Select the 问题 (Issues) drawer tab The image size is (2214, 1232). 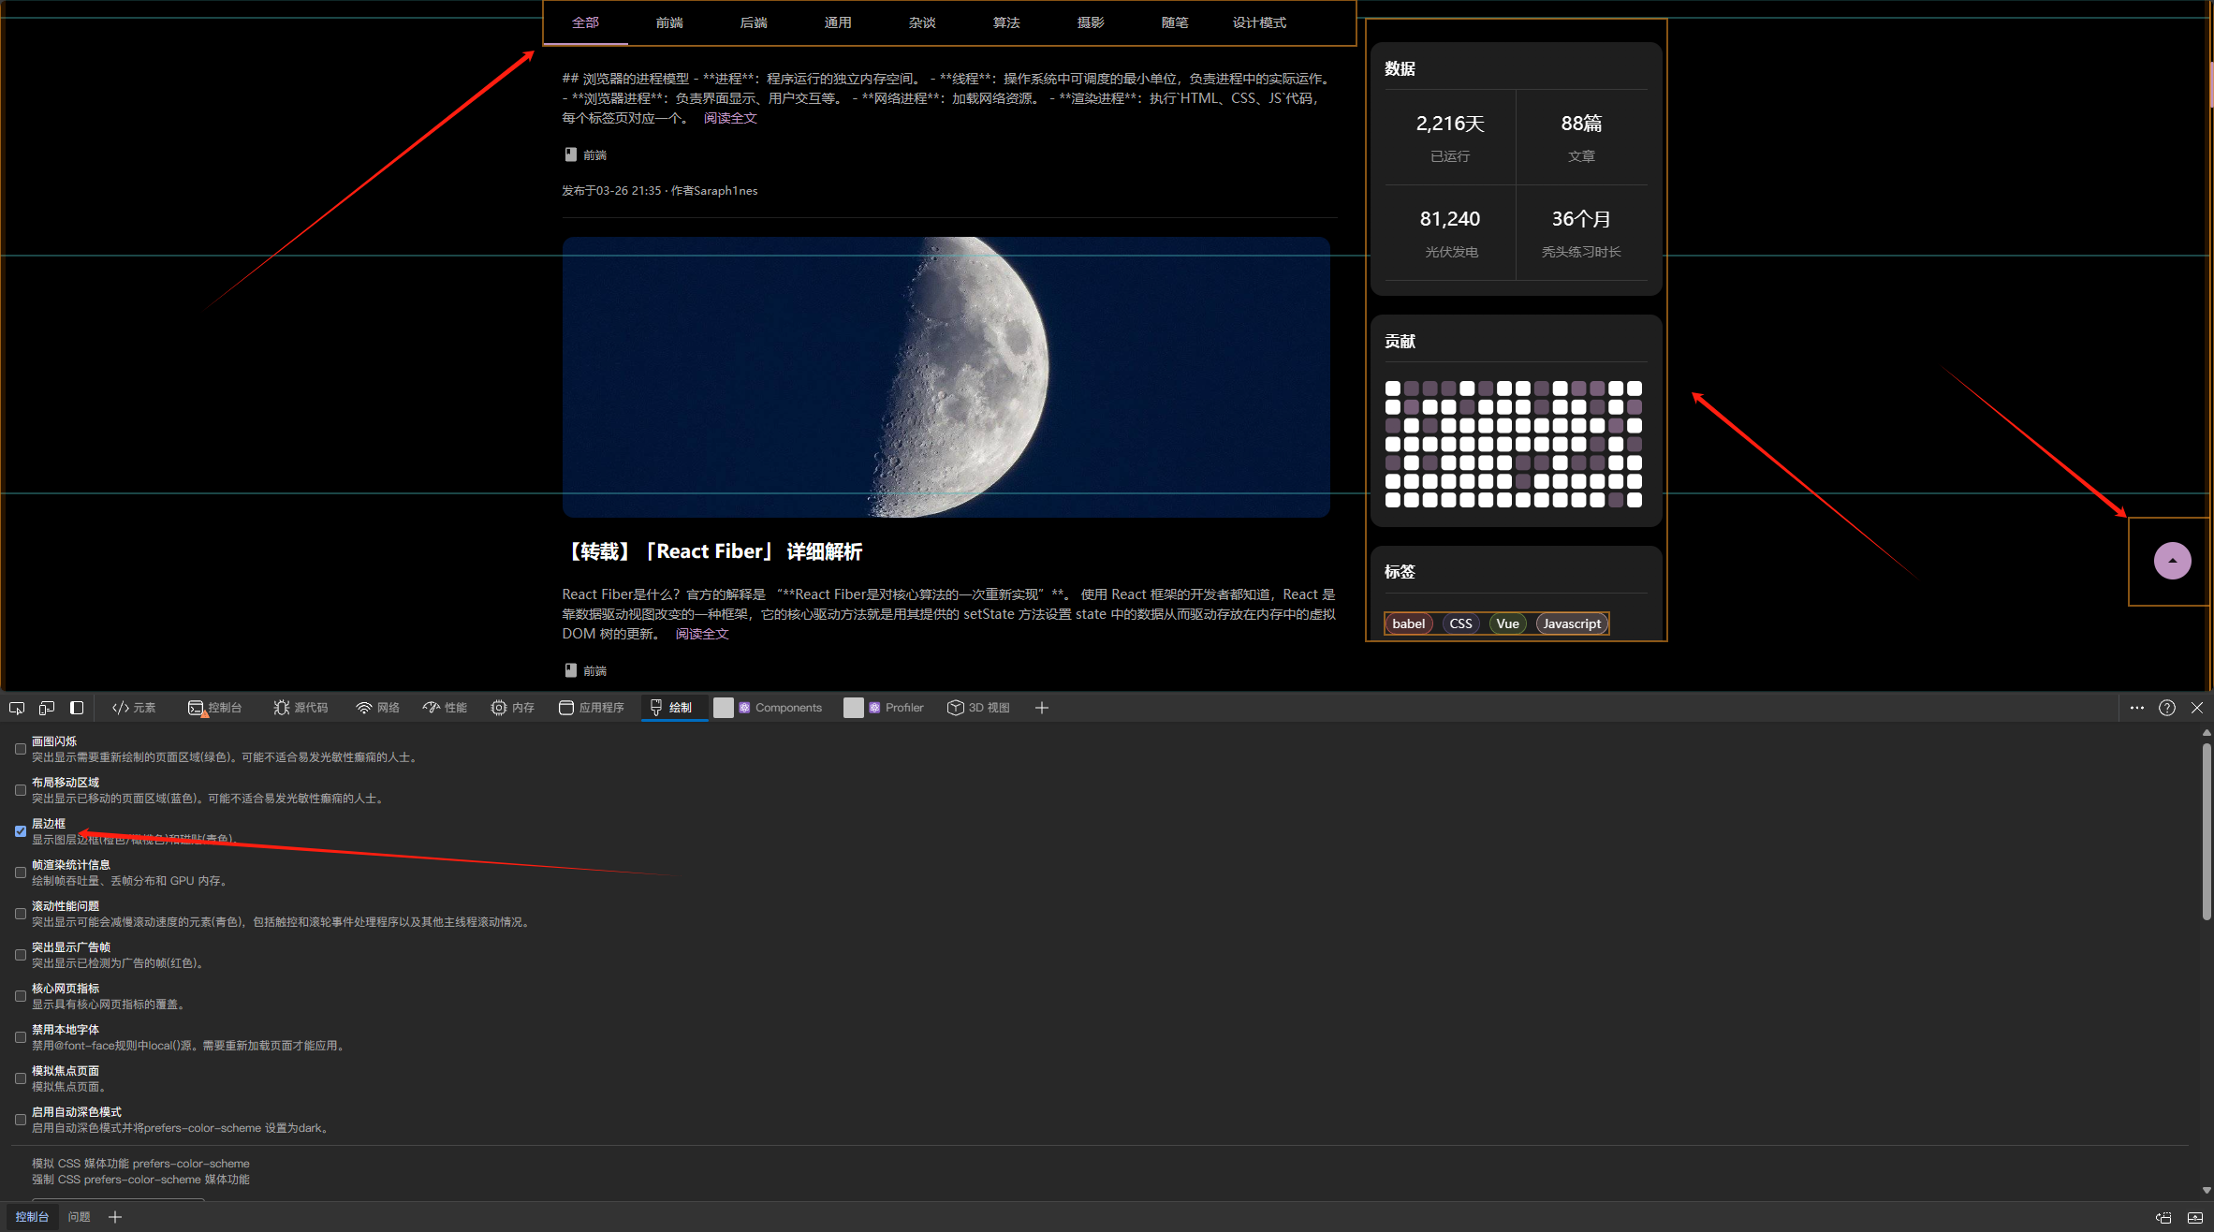click(80, 1217)
